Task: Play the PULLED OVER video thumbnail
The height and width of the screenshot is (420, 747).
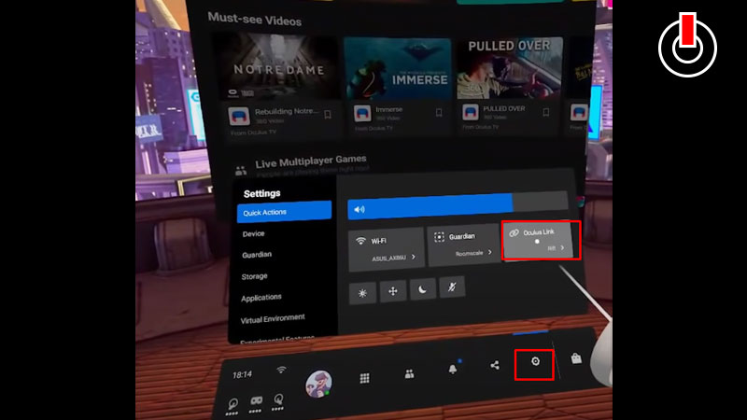Action: point(510,68)
